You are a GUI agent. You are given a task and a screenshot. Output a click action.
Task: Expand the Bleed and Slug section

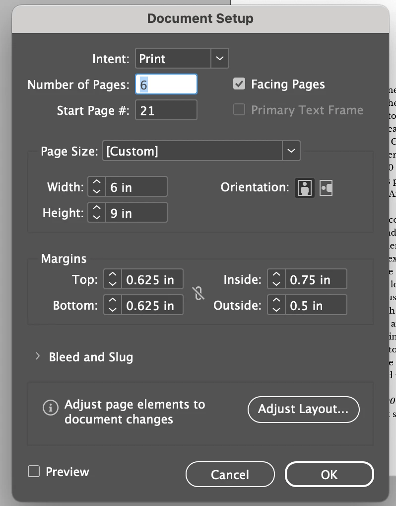38,356
